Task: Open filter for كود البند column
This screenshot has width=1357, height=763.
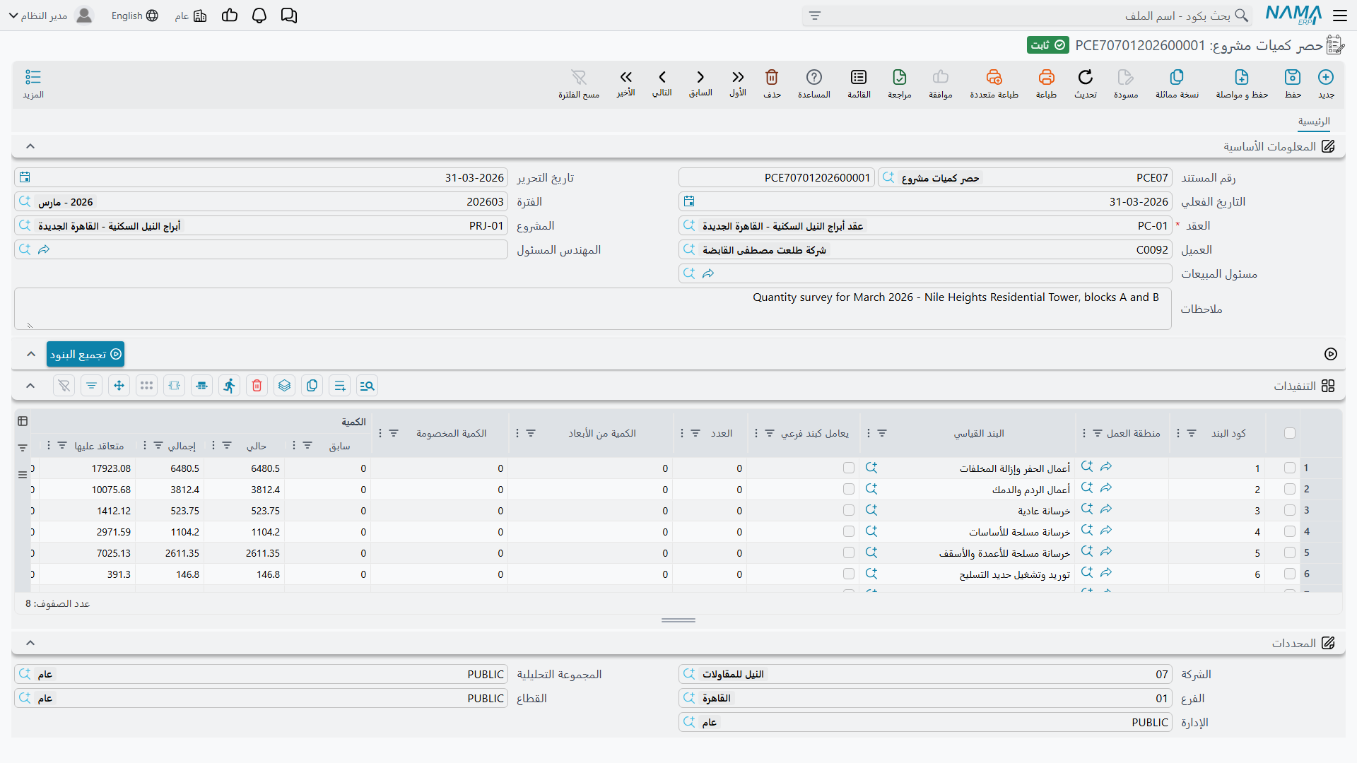Action: [1192, 433]
